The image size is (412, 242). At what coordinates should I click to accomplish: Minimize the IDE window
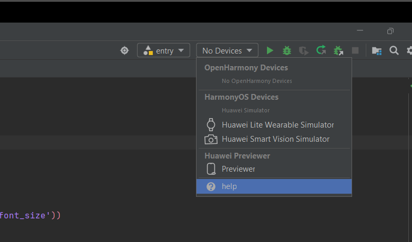pyautogui.click(x=360, y=30)
